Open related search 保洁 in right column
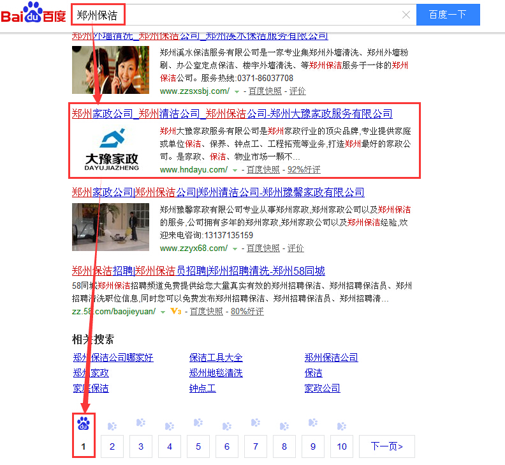Screen dimensions: 505x465 [x=313, y=373]
